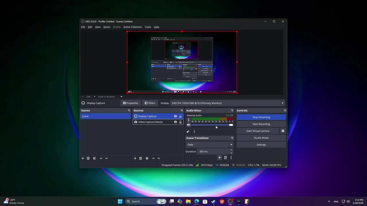Open Windows Start button
Screen dimensions: 367x206
(x=120, y=201)
